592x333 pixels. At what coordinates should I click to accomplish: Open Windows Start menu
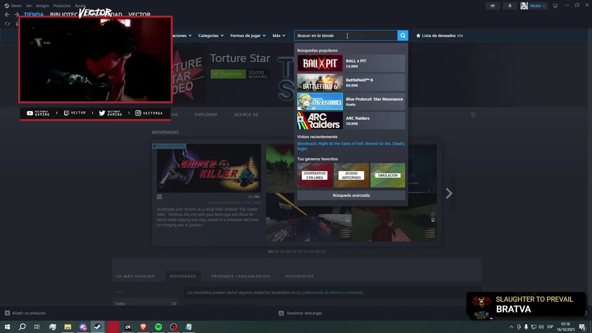pyautogui.click(x=7, y=327)
